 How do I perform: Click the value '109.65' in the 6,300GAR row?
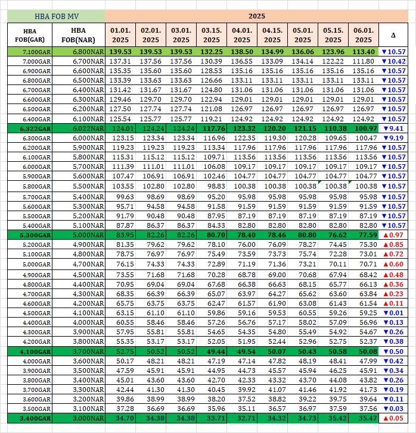(333, 138)
